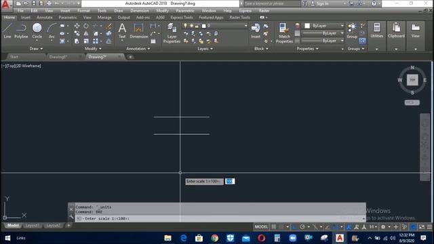Add a new drawing tab with plus button
This screenshot has width=434, height=244.
[130, 57]
